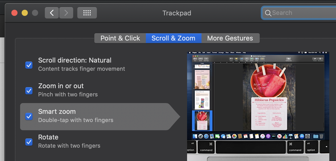Click the forward chevron navigation button
Image resolution: width=336 pixels, height=161 pixels.
click(66, 13)
